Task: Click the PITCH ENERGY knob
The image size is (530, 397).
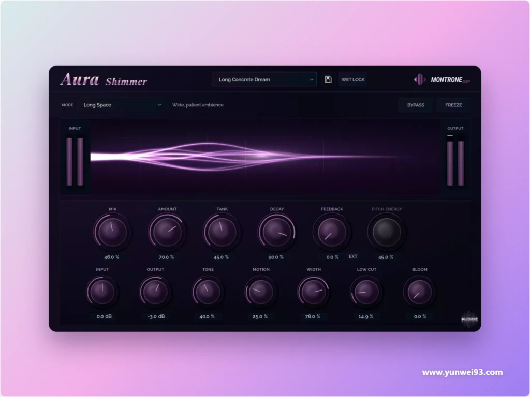Action: point(386,232)
